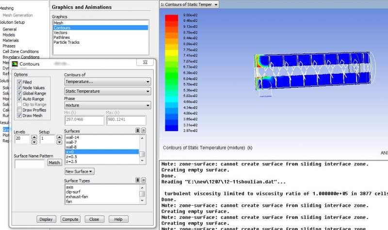This screenshot has width=388, height=230.
Task: Select z=2.5 in Surfaces list
Action: click(102, 162)
